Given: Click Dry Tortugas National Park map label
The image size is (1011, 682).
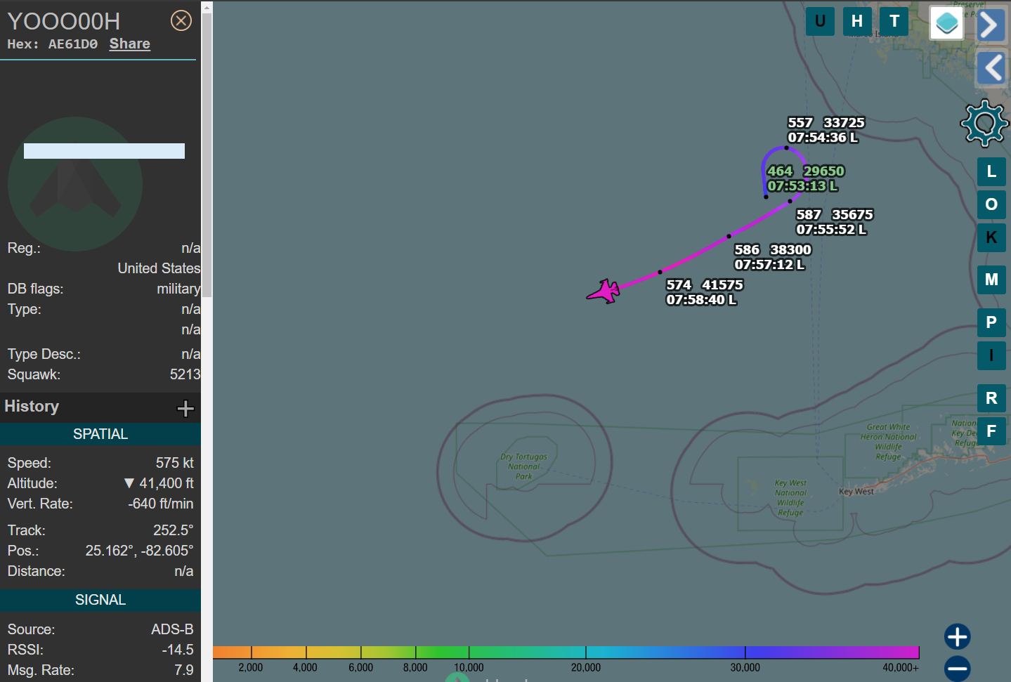Looking at the screenshot, I should pos(523,466).
